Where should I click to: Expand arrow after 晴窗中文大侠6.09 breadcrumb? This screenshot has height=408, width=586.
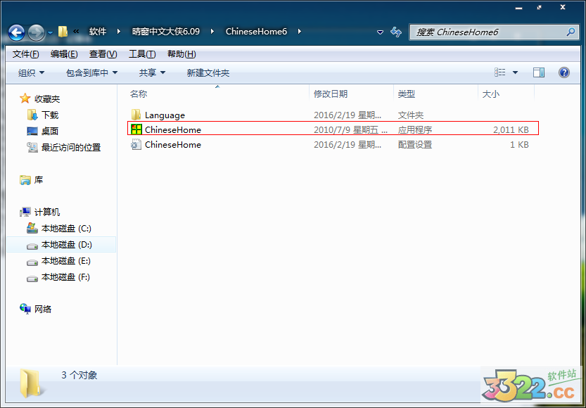[x=212, y=32]
